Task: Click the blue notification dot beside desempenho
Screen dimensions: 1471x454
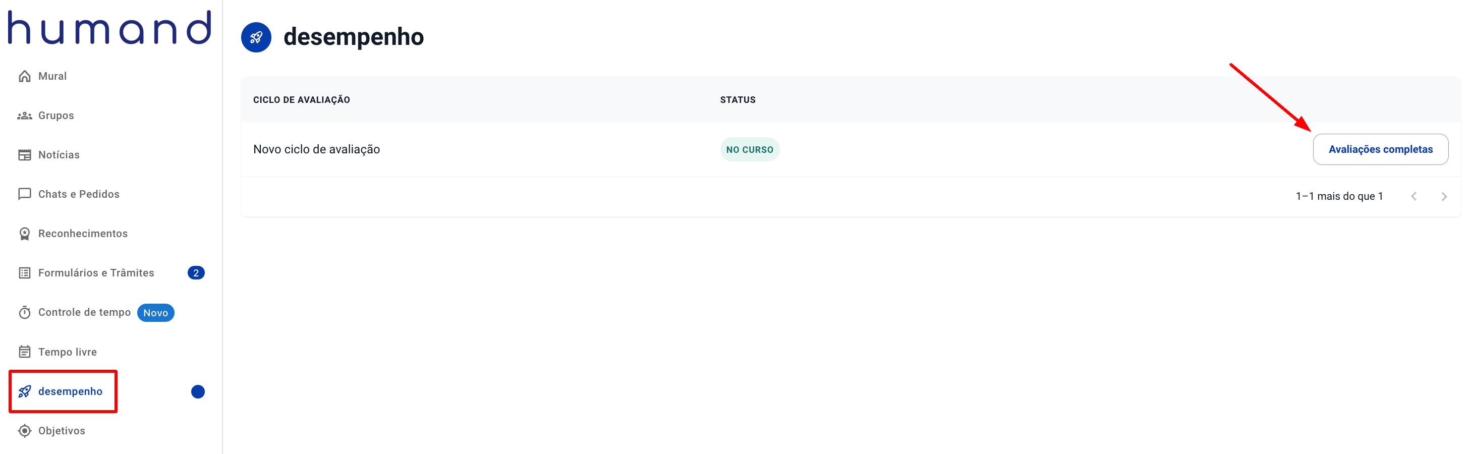Action: 198,391
